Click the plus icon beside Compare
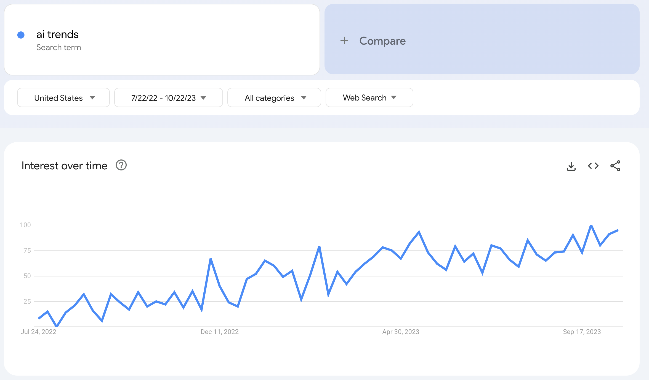Image resolution: width=649 pixels, height=380 pixels. (344, 41)
